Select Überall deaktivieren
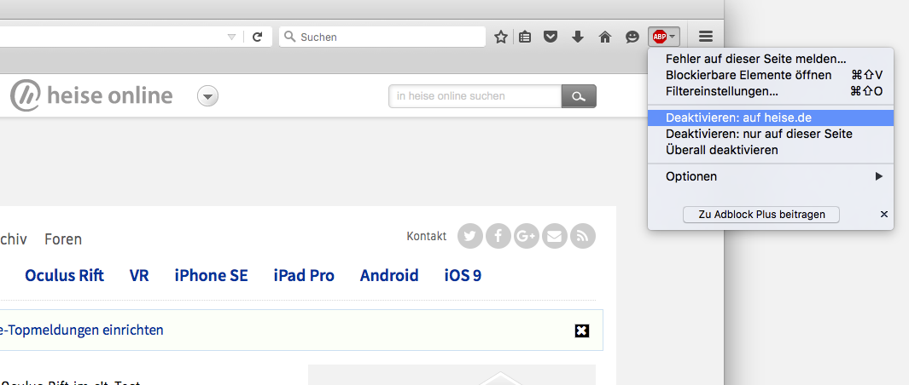 coord(771,151)
